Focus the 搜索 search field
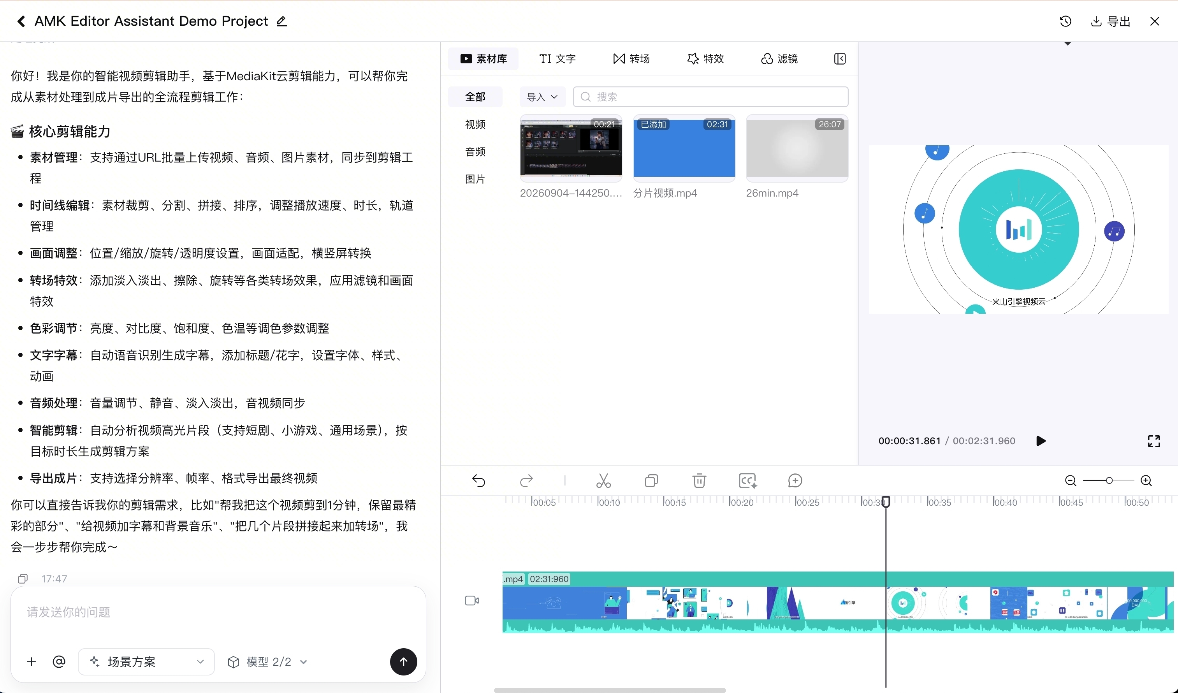 pos(710,97)
